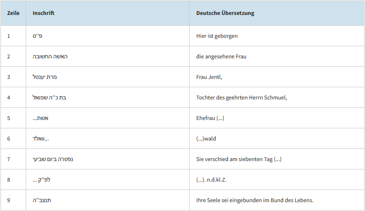Click the "(...)wald" translation cell
This screenshot has height=211, width=365.
[x=206, y=139]
